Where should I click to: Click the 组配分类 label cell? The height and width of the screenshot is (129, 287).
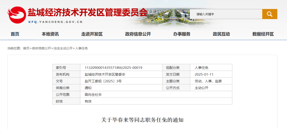[x=176, y=68]
